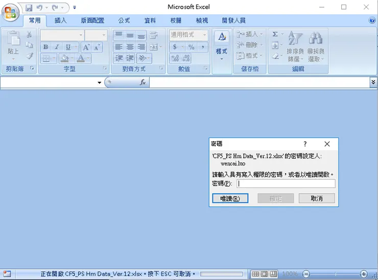
Task: Click the Decrease Indent icon
Action: click(119, 58)
